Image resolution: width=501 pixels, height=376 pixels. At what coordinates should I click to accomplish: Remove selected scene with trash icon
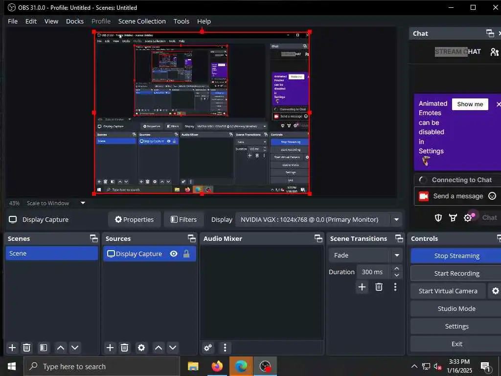[27, 348]
